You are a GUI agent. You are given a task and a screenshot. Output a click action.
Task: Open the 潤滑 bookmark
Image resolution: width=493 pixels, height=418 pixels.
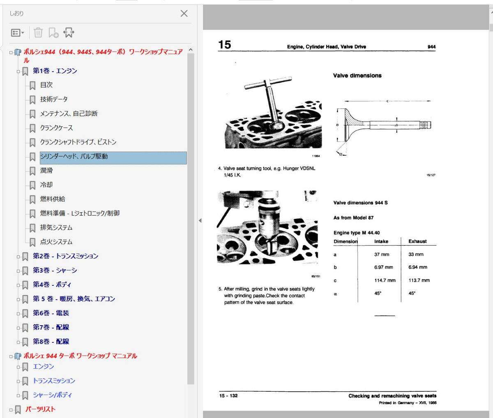46,170
